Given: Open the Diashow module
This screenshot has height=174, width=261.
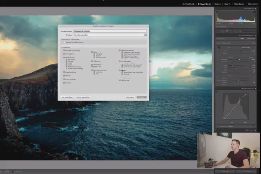Looking at the screenshot, I should [x=239, y=4].
